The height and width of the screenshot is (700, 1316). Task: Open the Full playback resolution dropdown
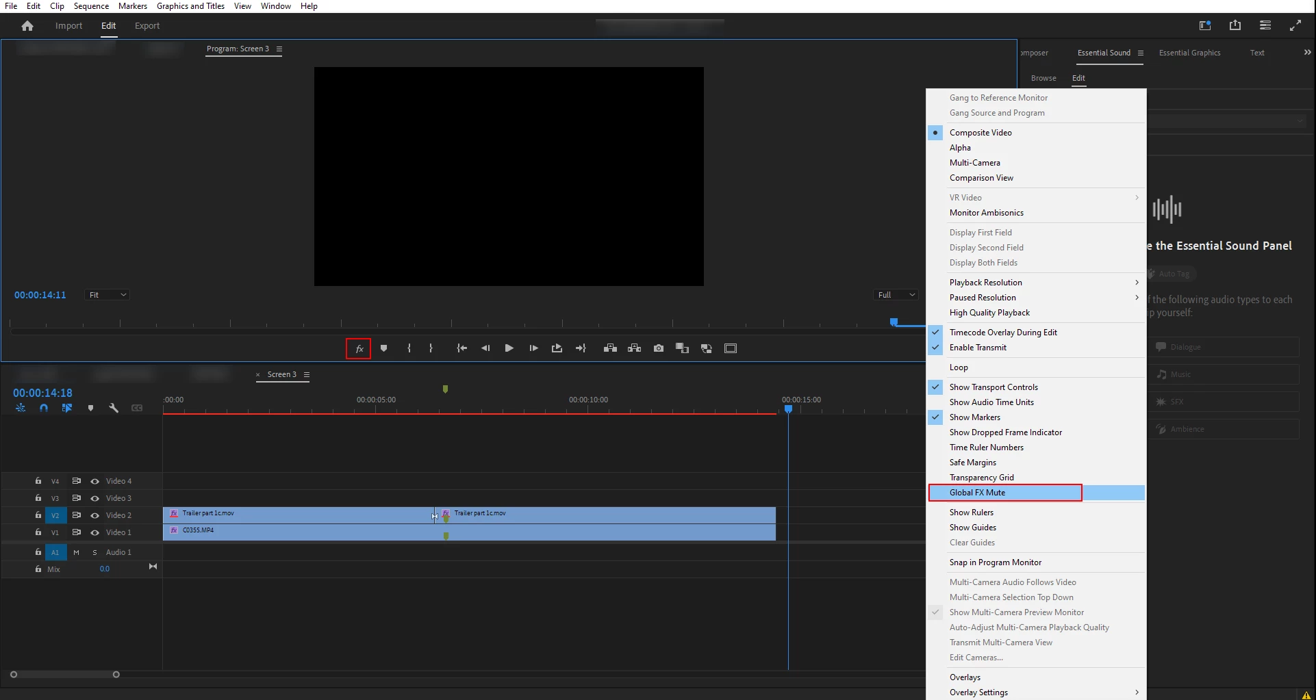896,295
